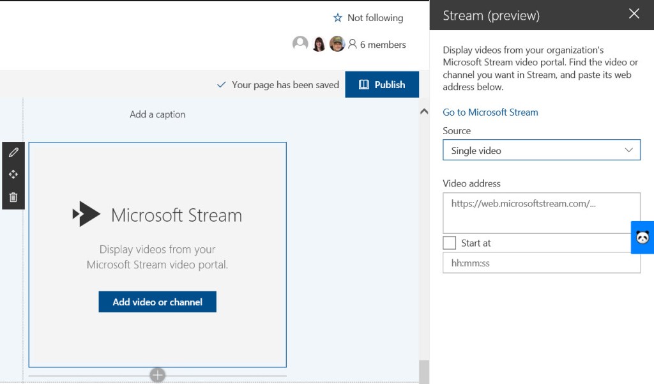Click the Stream (preview) pane title

[x=491, y=15]
